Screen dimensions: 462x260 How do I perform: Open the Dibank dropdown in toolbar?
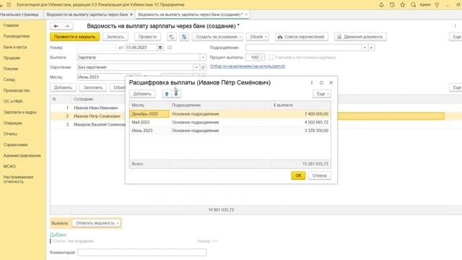click(x=258, y=37)
